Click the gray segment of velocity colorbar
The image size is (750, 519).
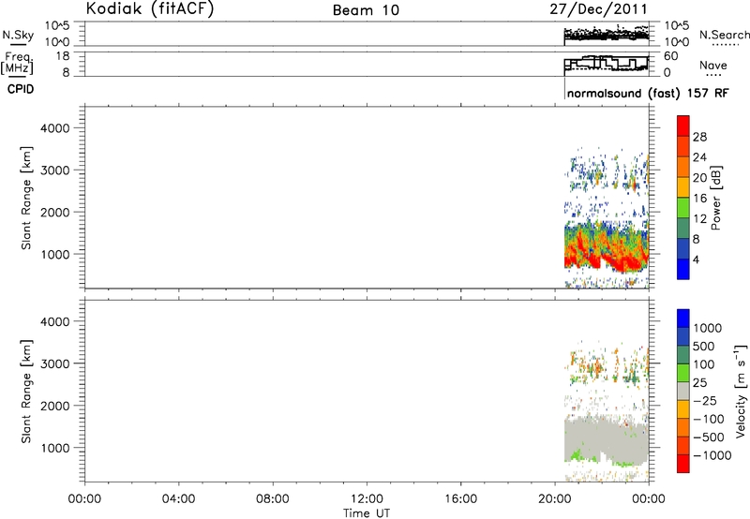click(x=683, y=392)
